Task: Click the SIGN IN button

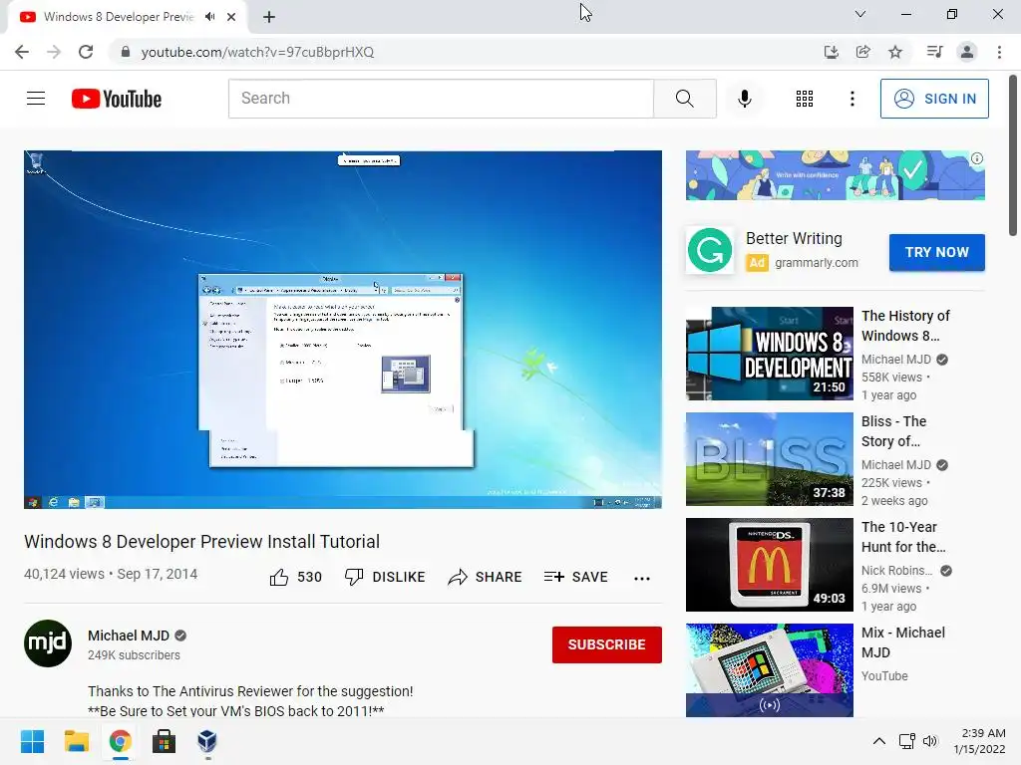Action: [x=934, y=99]
